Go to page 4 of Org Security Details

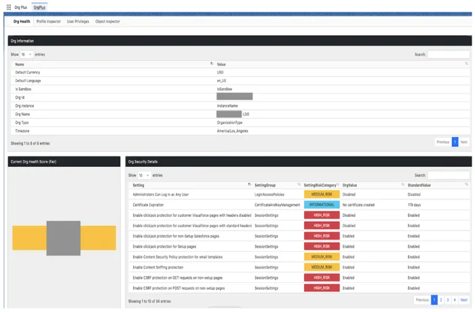[x=455, y=300]
